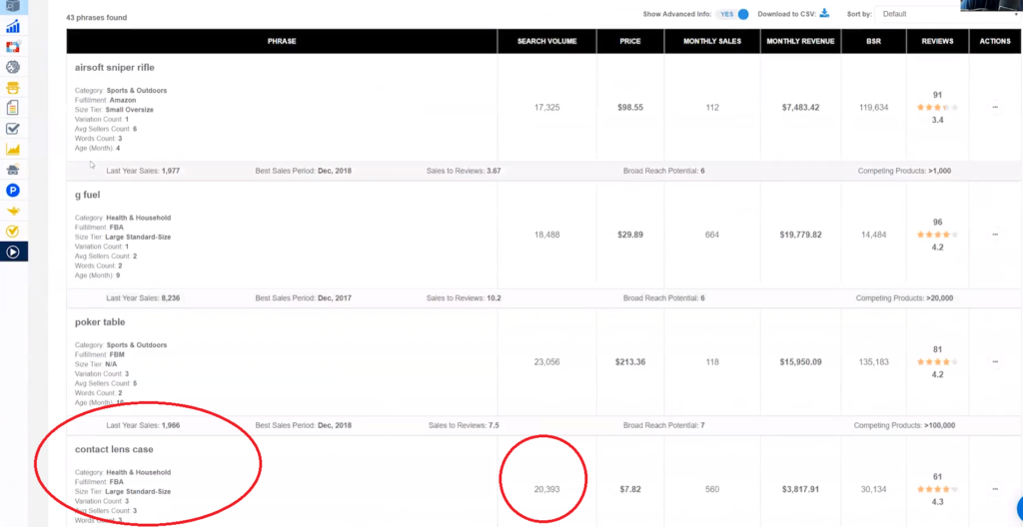Toggle Show Advanced Info switch
The width and height of the screenshot is (1023, 527).
coord(736,14)
